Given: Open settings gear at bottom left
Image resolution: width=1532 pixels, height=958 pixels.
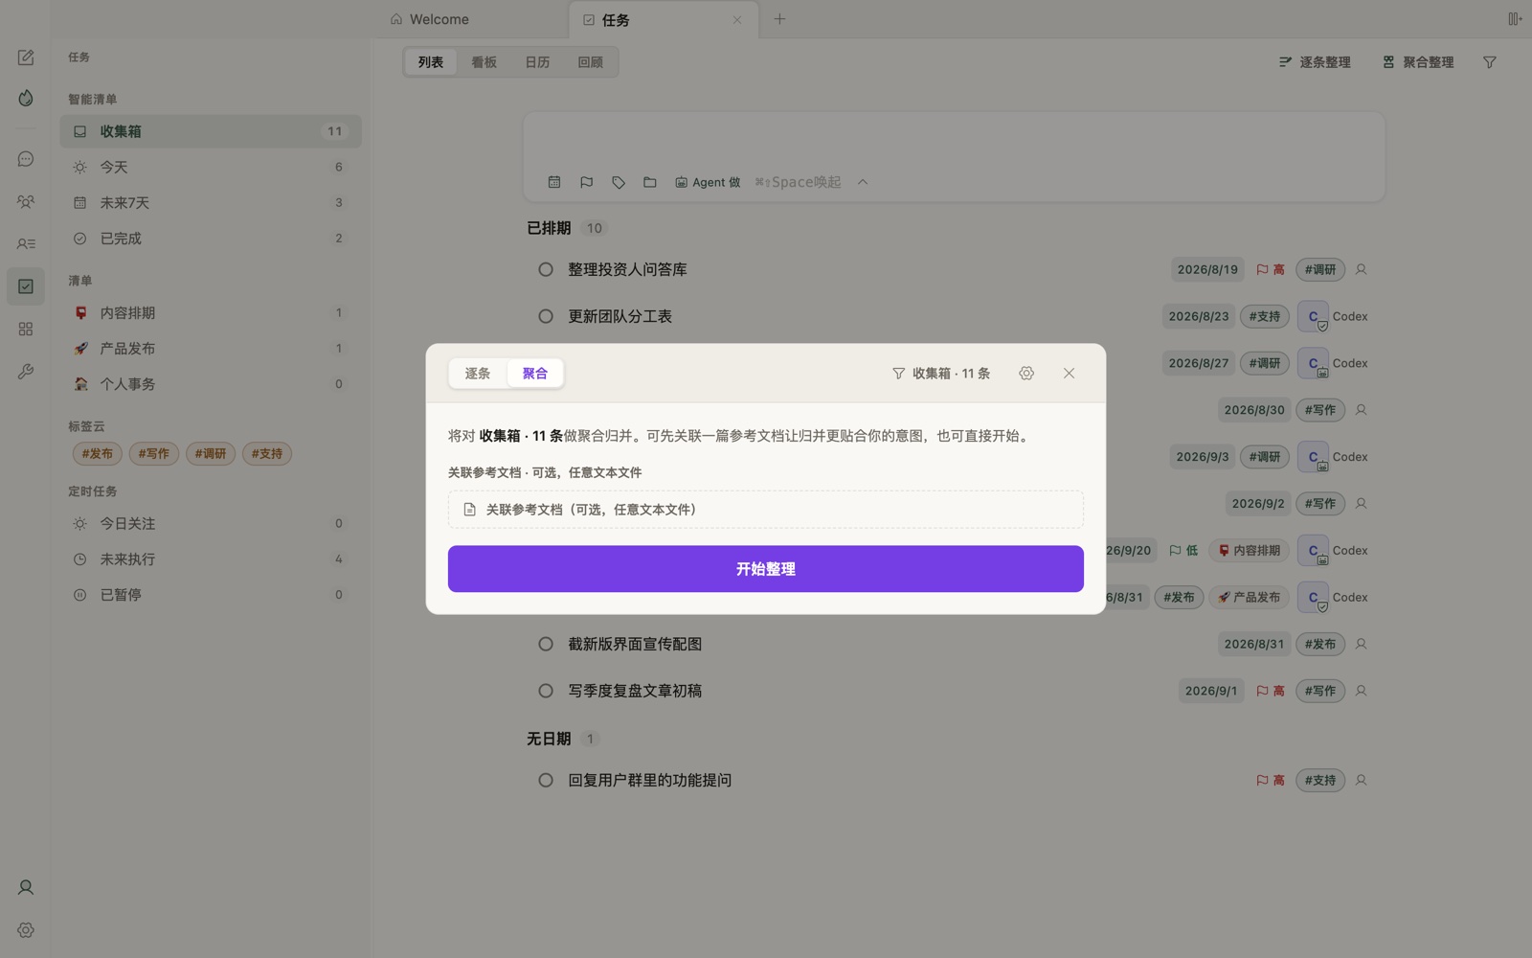Looking at the screenshot, I should tap(26, 930).
